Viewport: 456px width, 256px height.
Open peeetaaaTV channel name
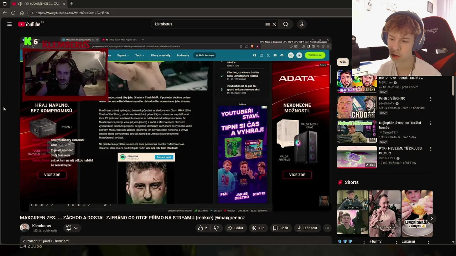tap(387, 103)
